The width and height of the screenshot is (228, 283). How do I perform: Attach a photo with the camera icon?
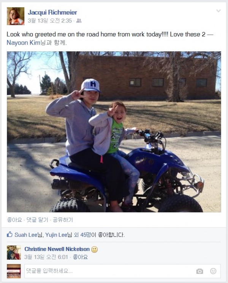click(x=199, y=271)
